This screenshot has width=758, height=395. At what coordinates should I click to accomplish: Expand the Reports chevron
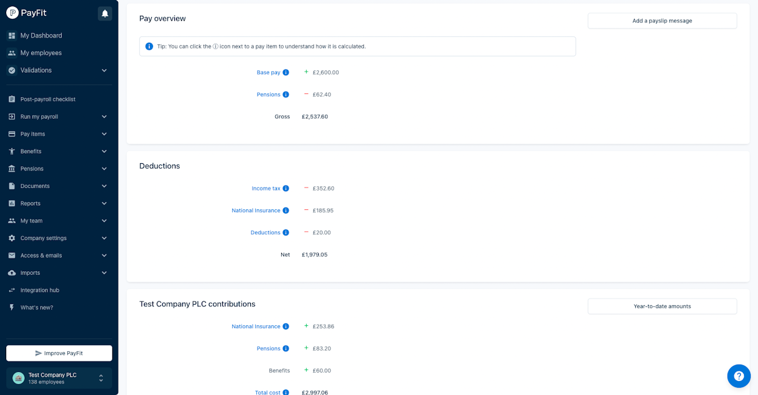[x=104, y=203]
